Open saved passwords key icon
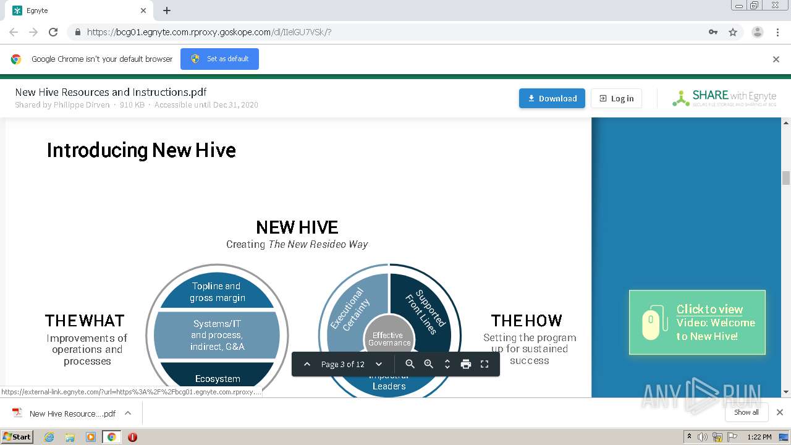 point(713,32)
